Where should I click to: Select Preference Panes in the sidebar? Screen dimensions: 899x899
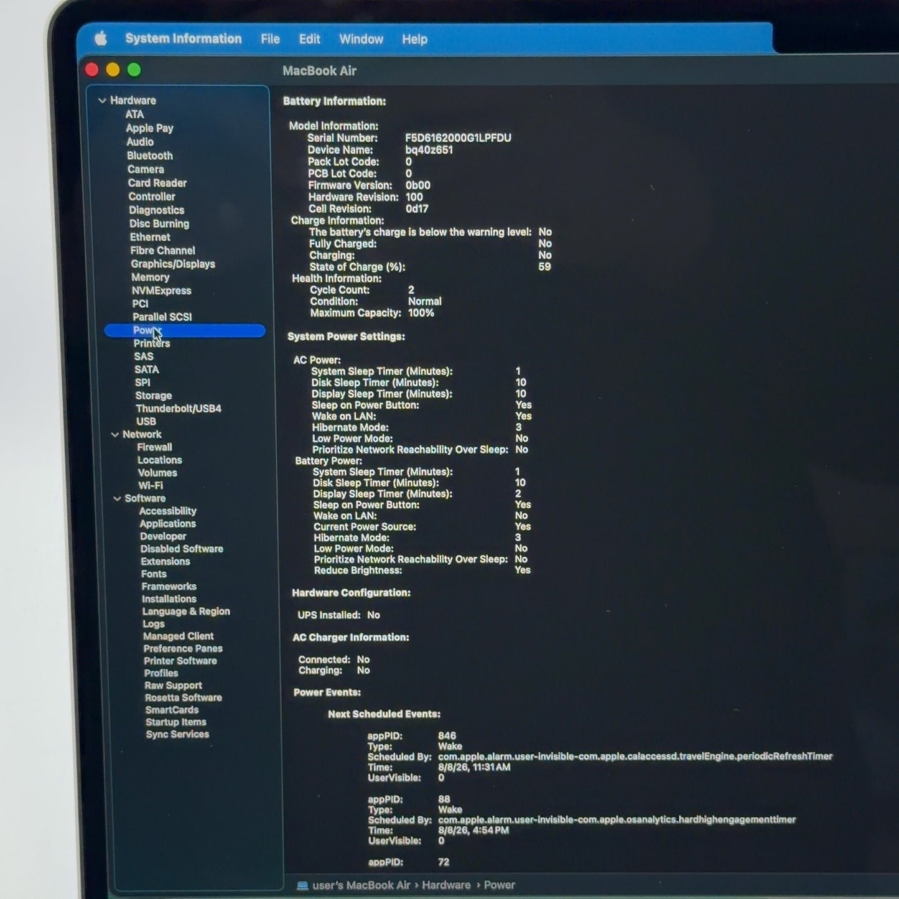(x=183, y=648)
